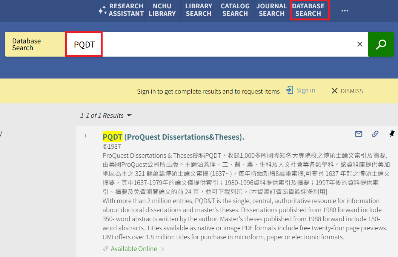Switch to Library Search
Viewport: 398px width, 257px height.
198,10
